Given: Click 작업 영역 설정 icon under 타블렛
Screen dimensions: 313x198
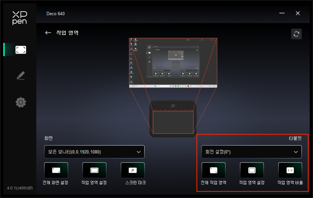Looking at the screenshot, I should click(252, 170).
